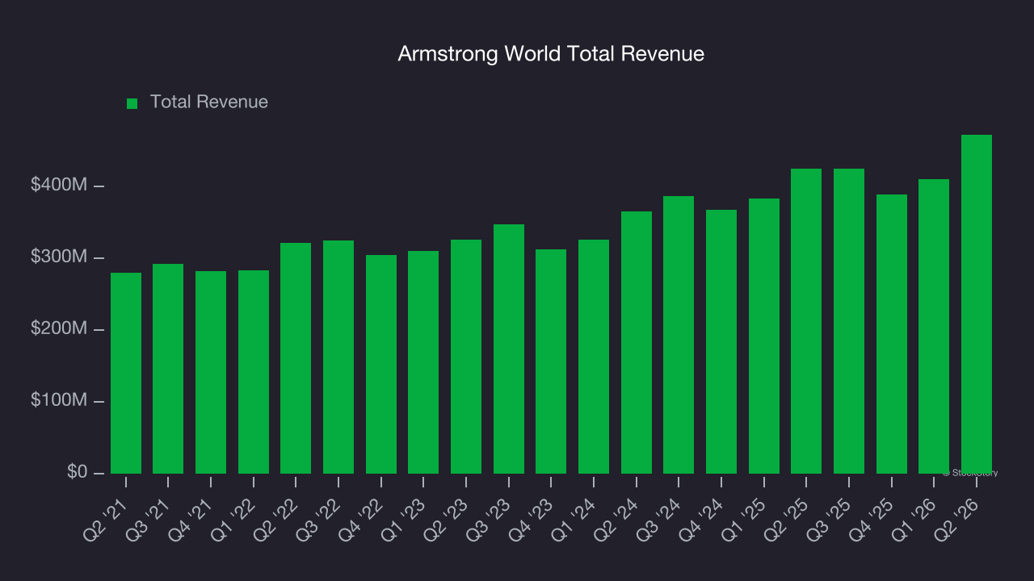The image size is (1034, 581).
Task: Click the Q4 '25 revenue bar
Action: coord(892,334)
